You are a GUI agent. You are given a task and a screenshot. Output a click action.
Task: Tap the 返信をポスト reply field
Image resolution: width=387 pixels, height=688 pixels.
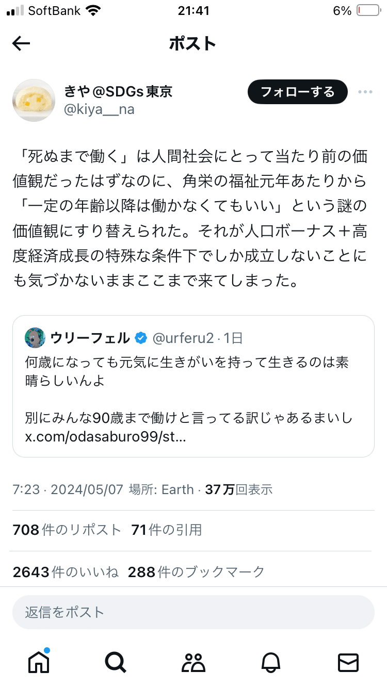coord(193,612)
